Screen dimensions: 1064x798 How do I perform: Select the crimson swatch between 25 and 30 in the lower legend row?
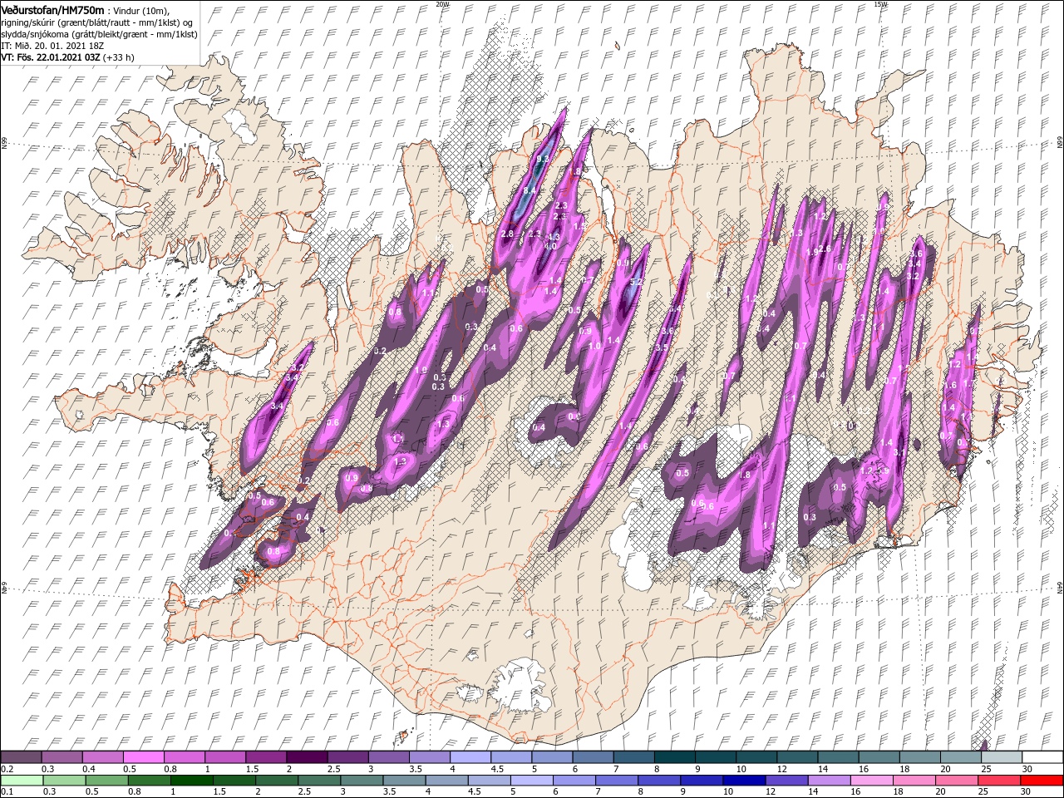point(999,781)
